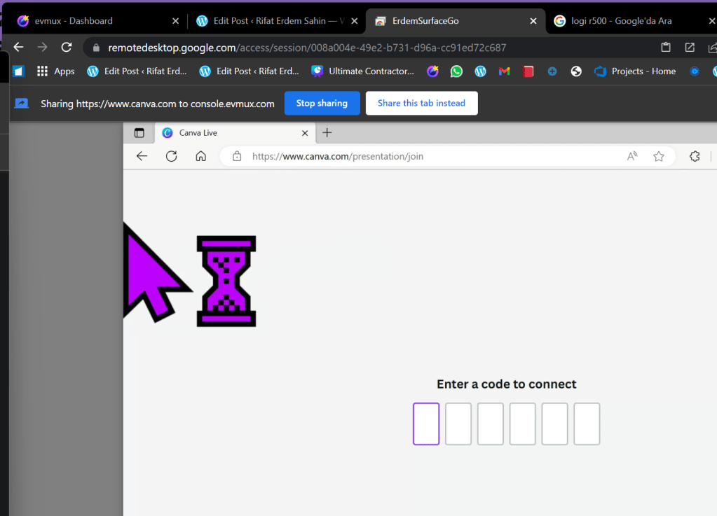View site info lock icon in Edge
The height and width of the screenshot is (516, 717).
(237, 156)
